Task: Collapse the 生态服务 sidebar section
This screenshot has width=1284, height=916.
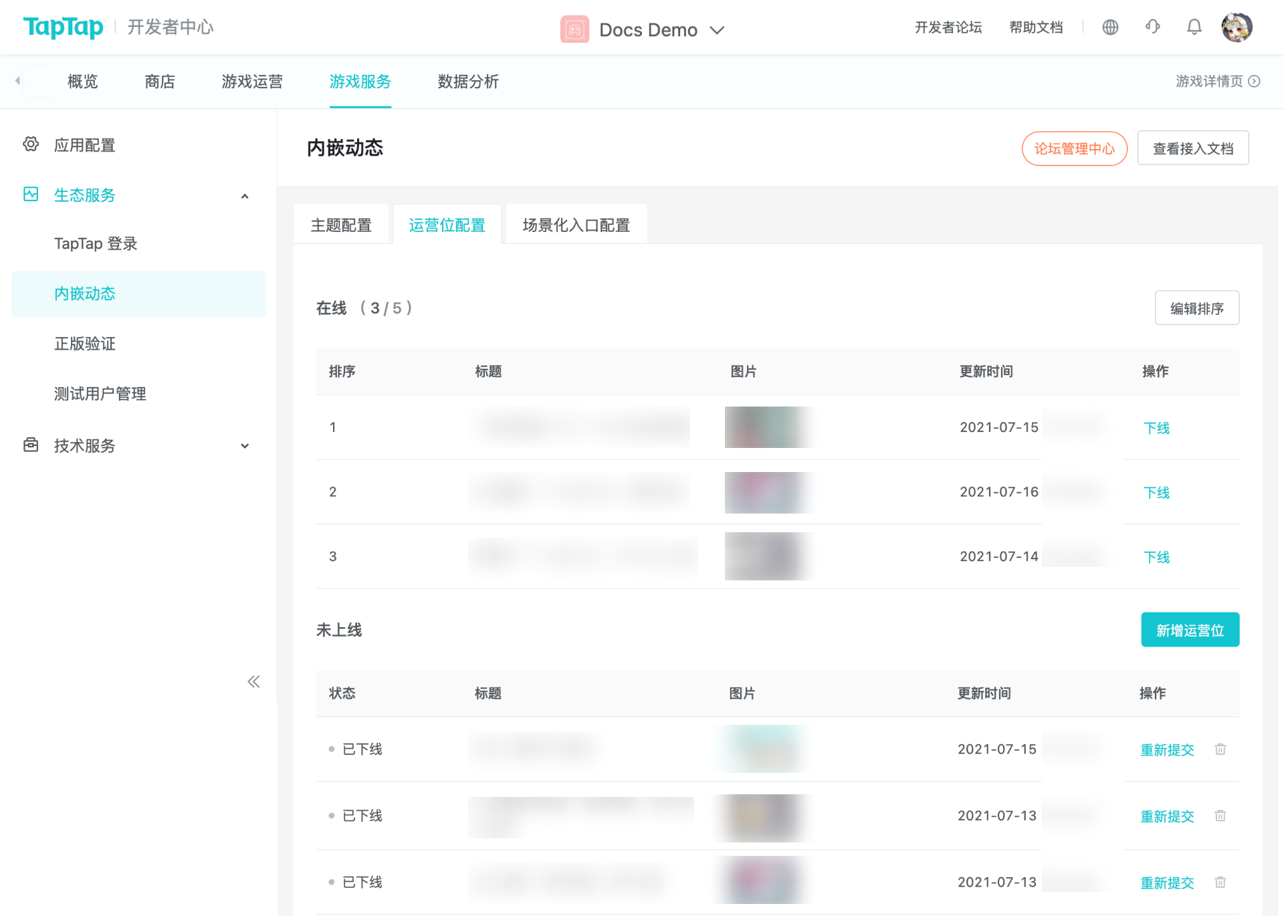Action: [x=245, y=196]
